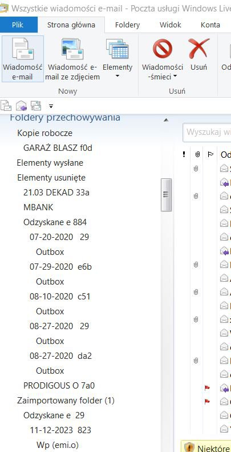Toggle the red flag on the first flagged message

pyautogui.click(x=207, y=388)
